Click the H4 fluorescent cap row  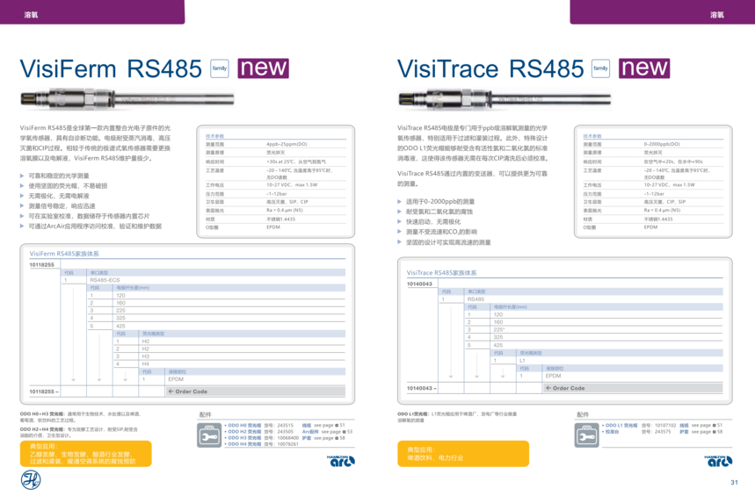(x=230, y=364)
